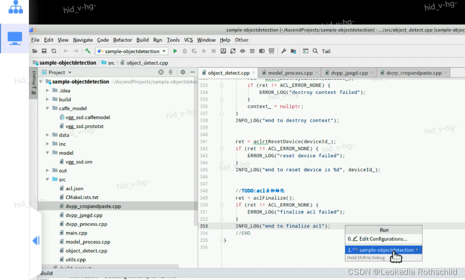Click the 1: Project side tool button
Screen dimensions: 465x280
(34, 83)
